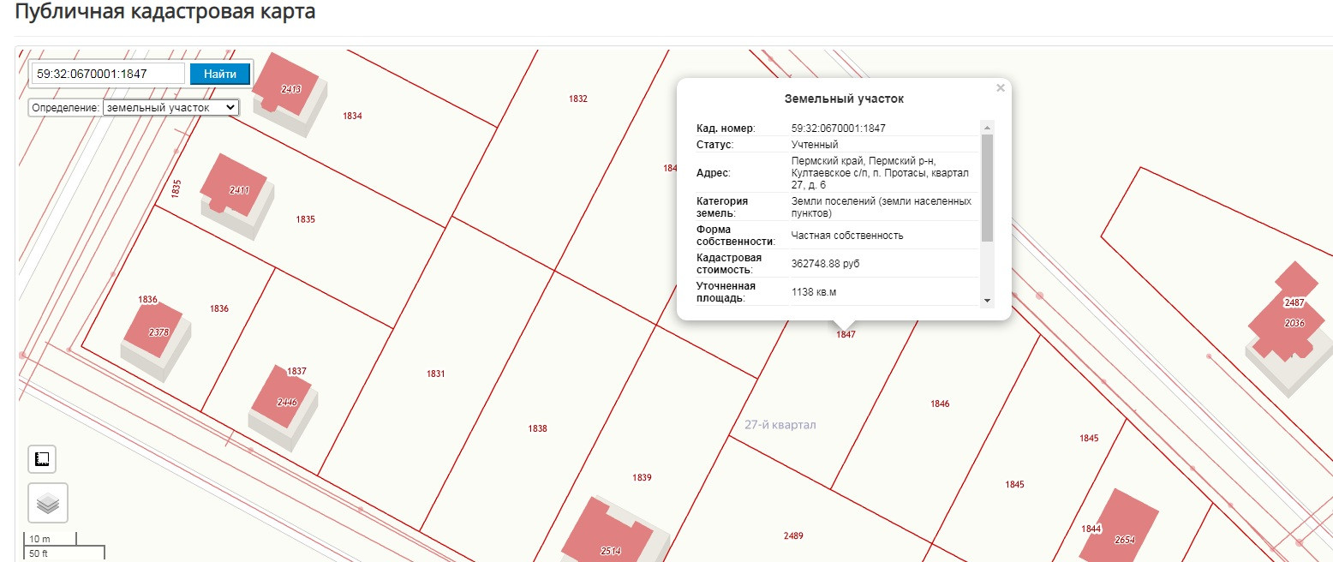Click the scrollbar thumb in the info popup
1333x562 pixels.
tap(987, 187)
